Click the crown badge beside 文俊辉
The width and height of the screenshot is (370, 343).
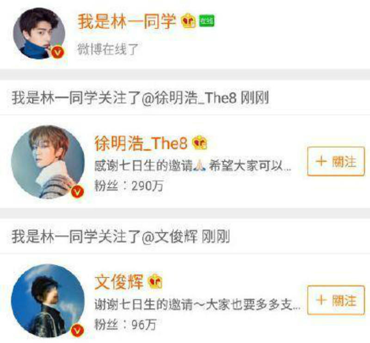(155, 281)
